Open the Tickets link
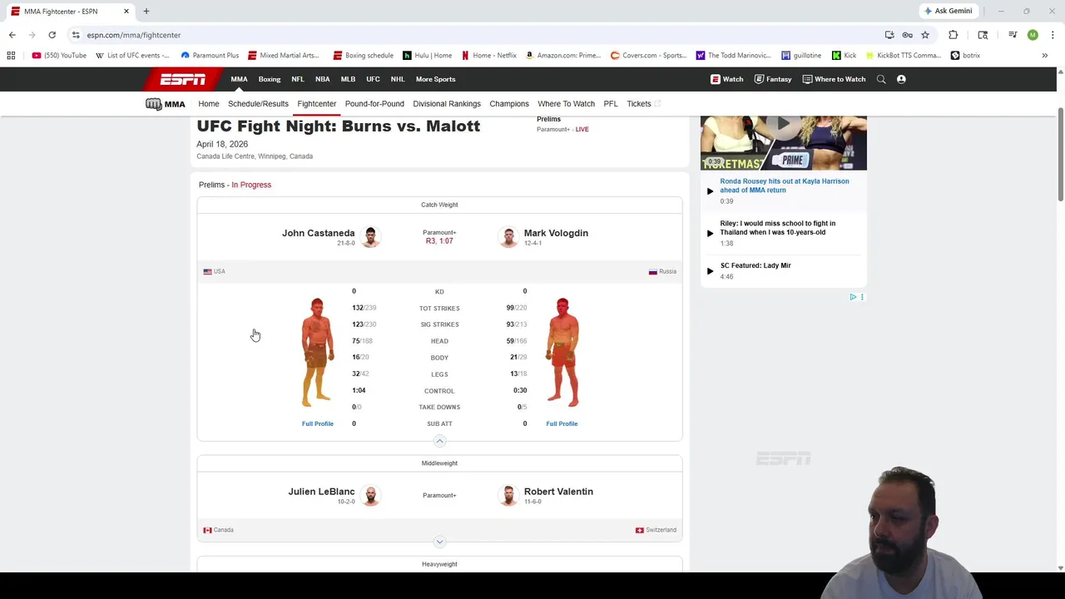 (x=643, y=104)
